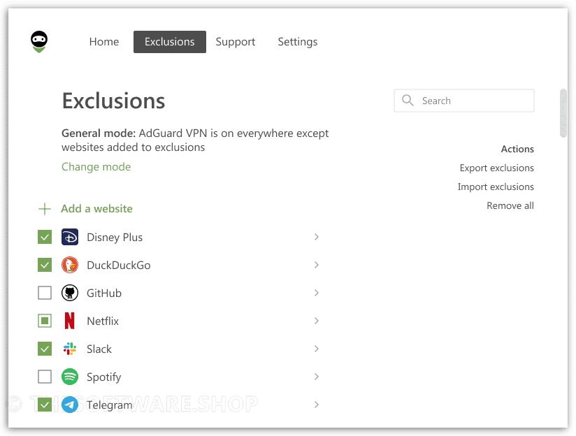Select the Netflix label
Screen dimensions: 576x436
tap(103, 321)
